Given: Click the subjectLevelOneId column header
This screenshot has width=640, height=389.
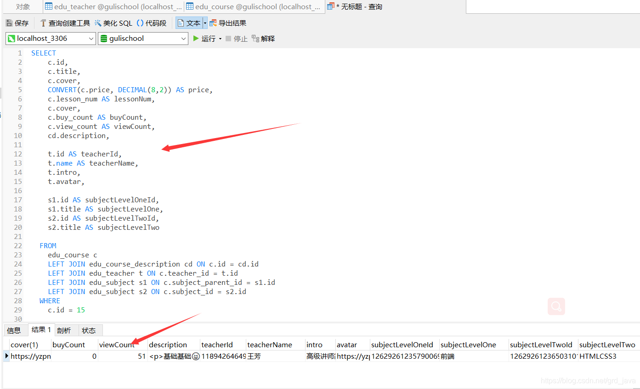Looking at the screenshot, I should [x=404, y=345].
